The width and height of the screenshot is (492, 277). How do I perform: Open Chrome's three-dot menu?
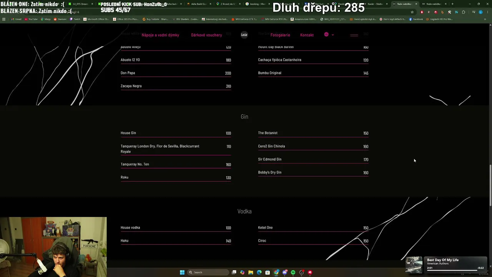[487, 12]
